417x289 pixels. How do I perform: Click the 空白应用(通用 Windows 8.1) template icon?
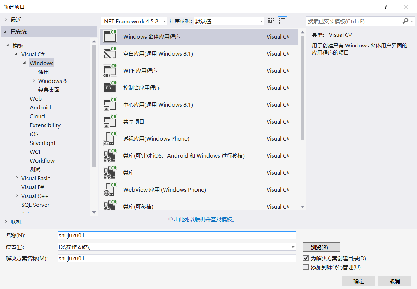pyautogui.click(x=110, y=53)
